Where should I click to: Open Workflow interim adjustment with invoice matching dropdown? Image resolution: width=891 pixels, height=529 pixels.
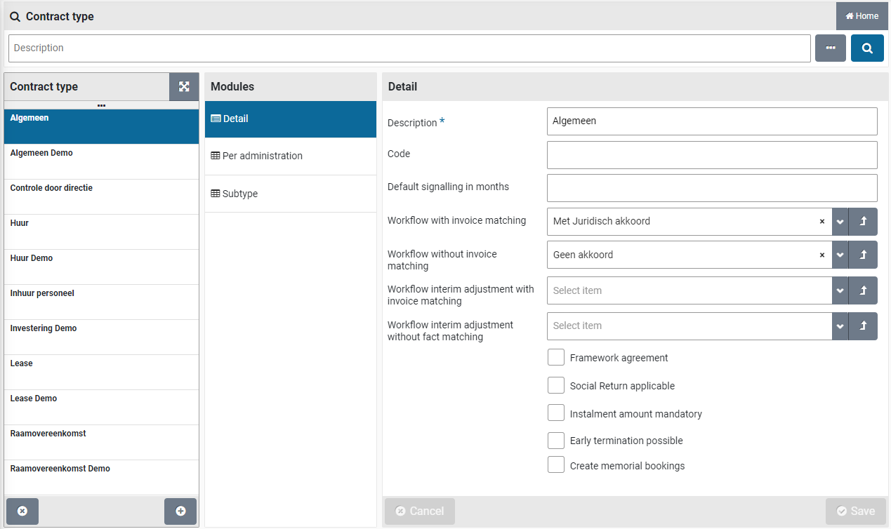840,290
